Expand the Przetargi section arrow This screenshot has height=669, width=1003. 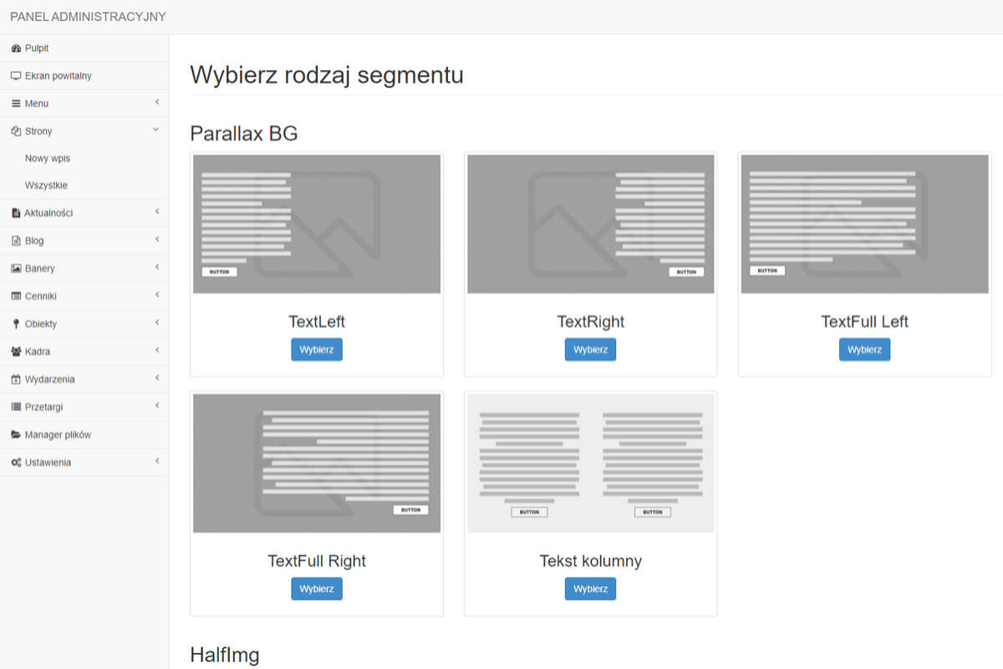pyautogui.click(x=156, y=406)
